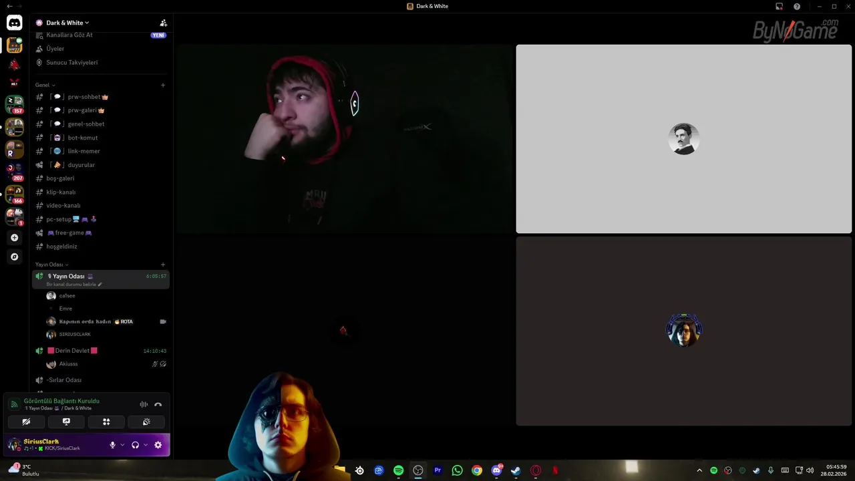Join the Sırlar Odası voice channel
This screenshot has height=481, width=855.
(100, 380)
